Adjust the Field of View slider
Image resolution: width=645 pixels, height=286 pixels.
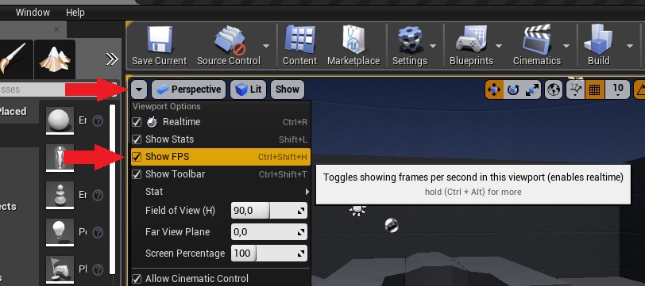pyautogui.click(x=269, y=211)
